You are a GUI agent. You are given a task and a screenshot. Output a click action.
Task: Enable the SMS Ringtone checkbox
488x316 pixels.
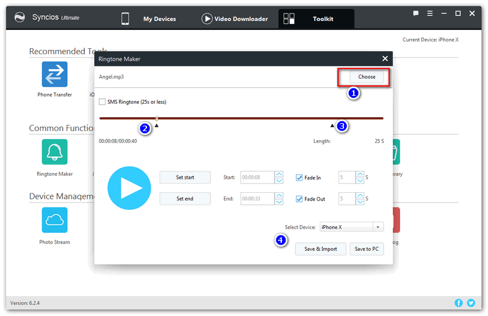(x=102, y=102)
